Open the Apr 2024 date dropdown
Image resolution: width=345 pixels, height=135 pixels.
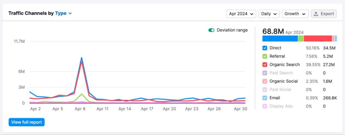point(241,14)
